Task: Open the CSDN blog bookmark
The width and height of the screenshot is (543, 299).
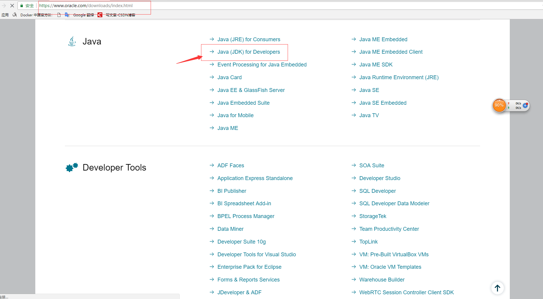Action: click(117, 15)
